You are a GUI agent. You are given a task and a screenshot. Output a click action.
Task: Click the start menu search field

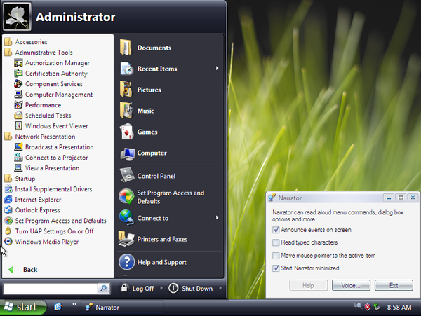point(51,289)
